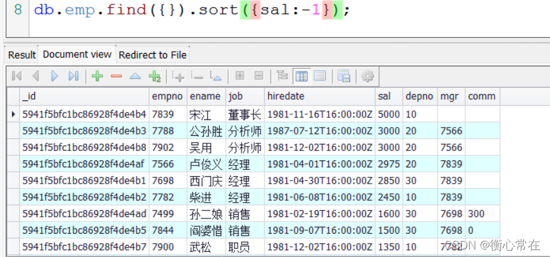This screenshot has width=550, height=257.
Task: Select job cell 董事长
Action: pyautogui.click(x=245, y=114)
